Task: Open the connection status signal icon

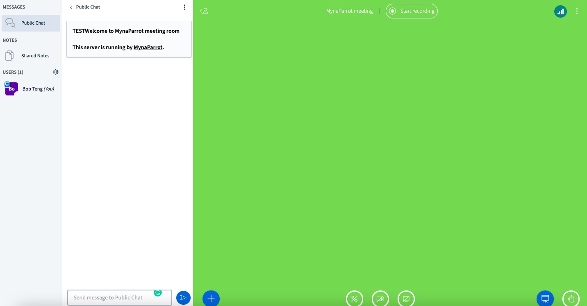Action: point(560,11)
